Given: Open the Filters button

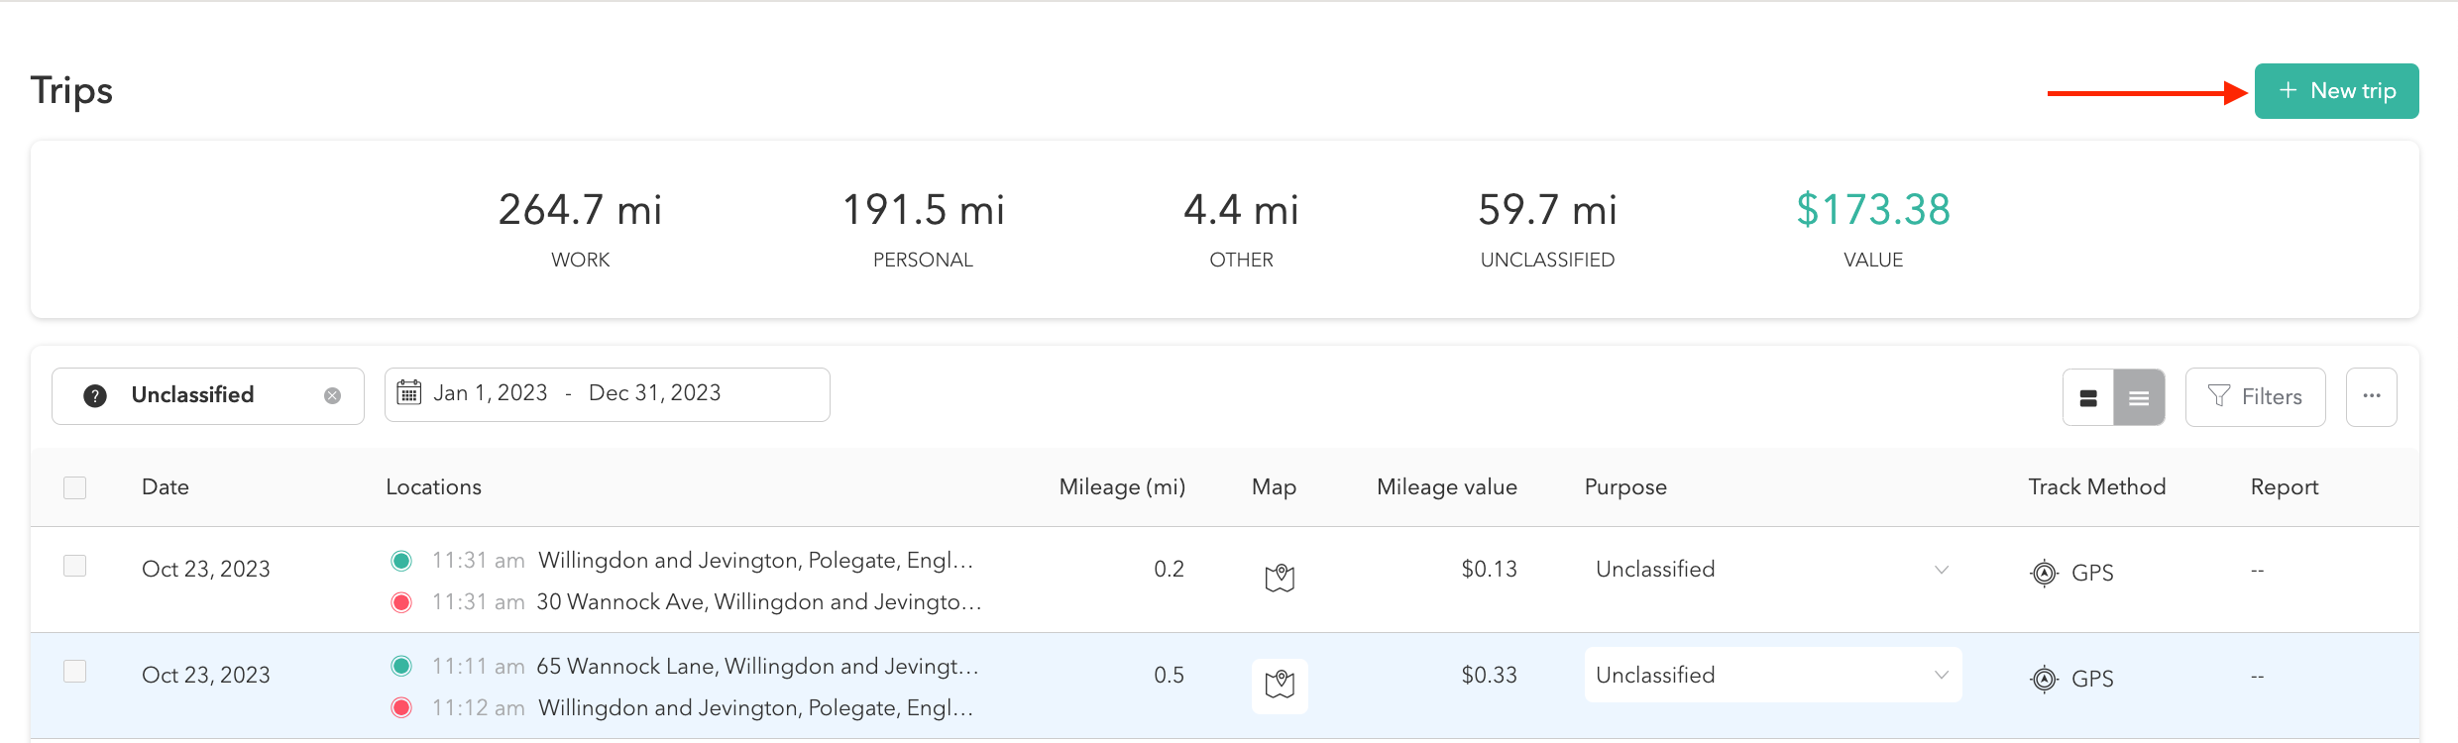Looking at the screenshot, I should pos(2255,397).
